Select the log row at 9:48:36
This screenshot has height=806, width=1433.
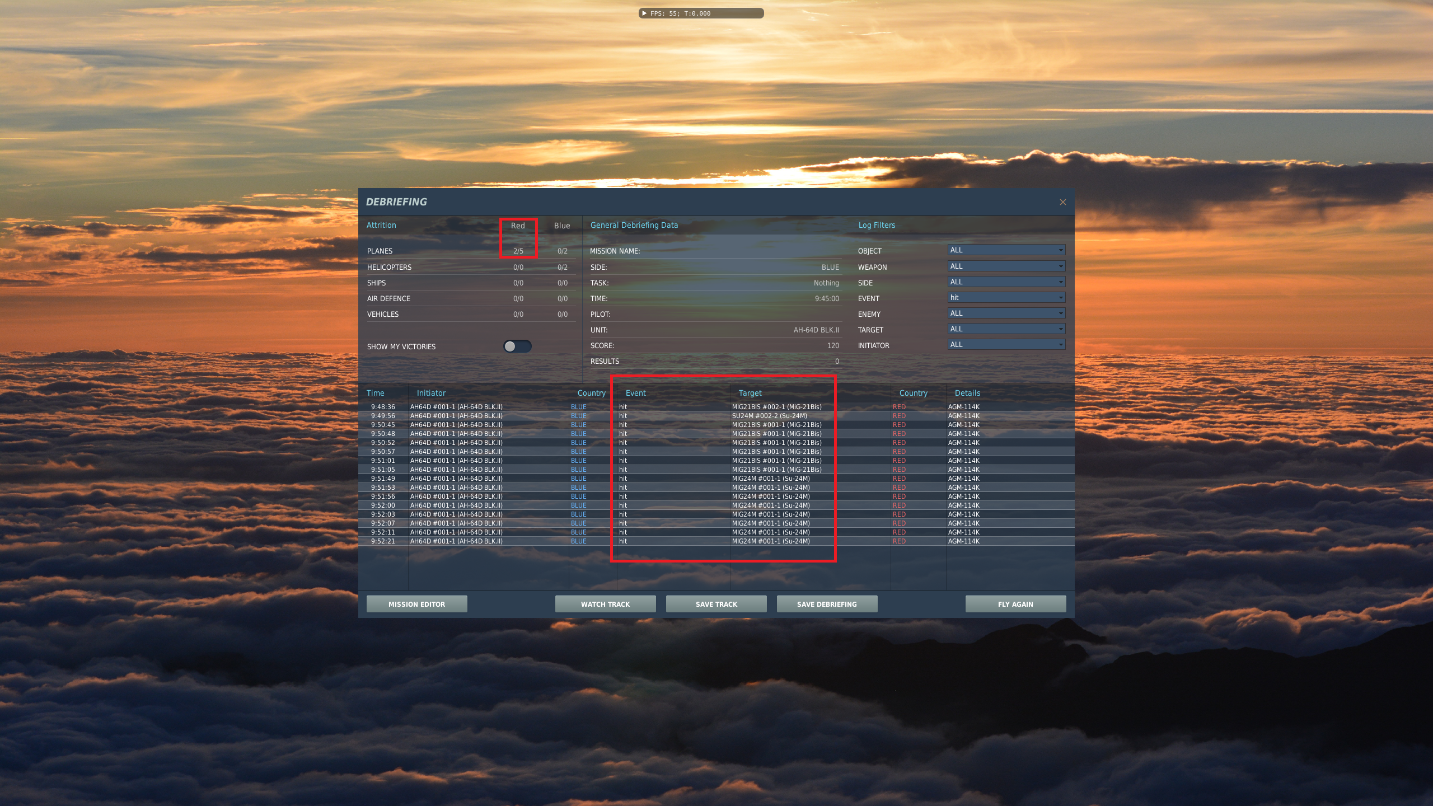(716, 407)
